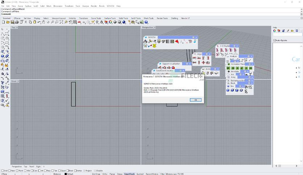Open the Perspective viewport title dropdown

[155, 27]
